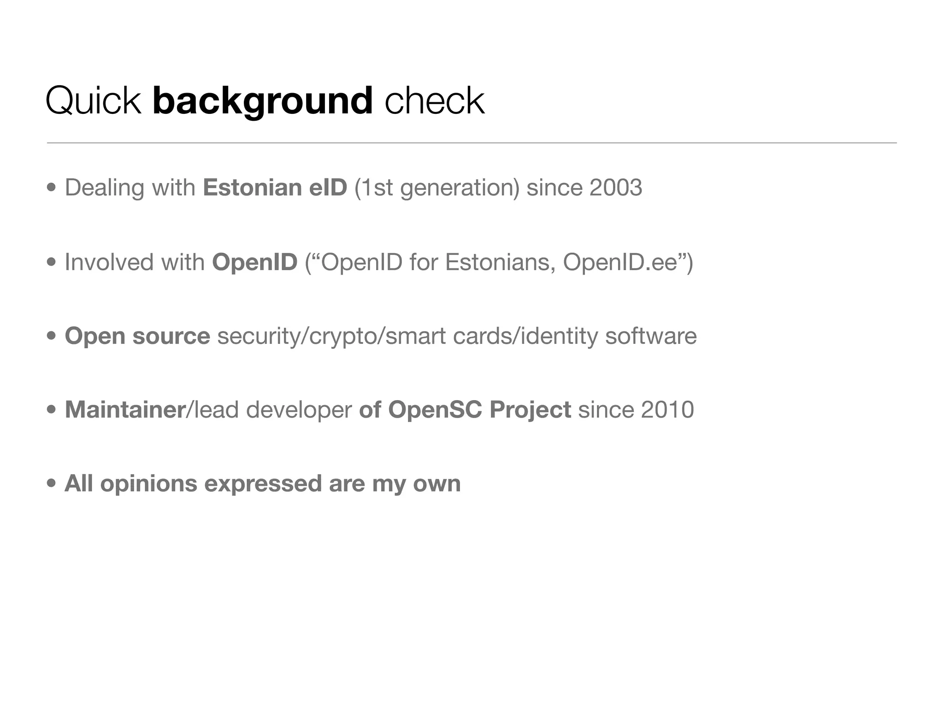
Task: Select the bold "background" title word
Action: [x=262, y=100]
